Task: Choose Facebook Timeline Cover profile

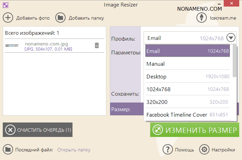Action: point(187,115)
